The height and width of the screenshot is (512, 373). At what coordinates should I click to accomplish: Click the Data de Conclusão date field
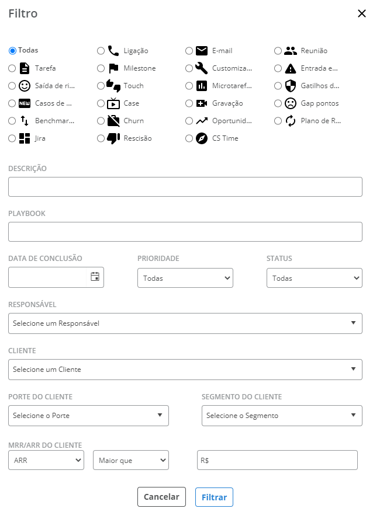(x=56, y=277)
